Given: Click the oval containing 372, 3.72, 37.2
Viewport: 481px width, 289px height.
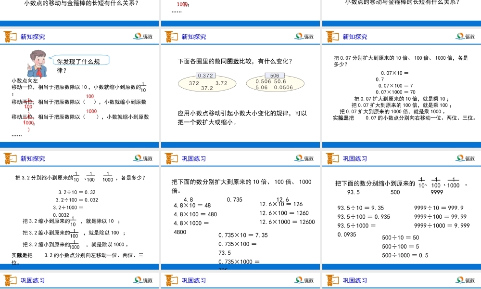Looking at the screenshot, I should pyautogui.click(x=207, y=84).
